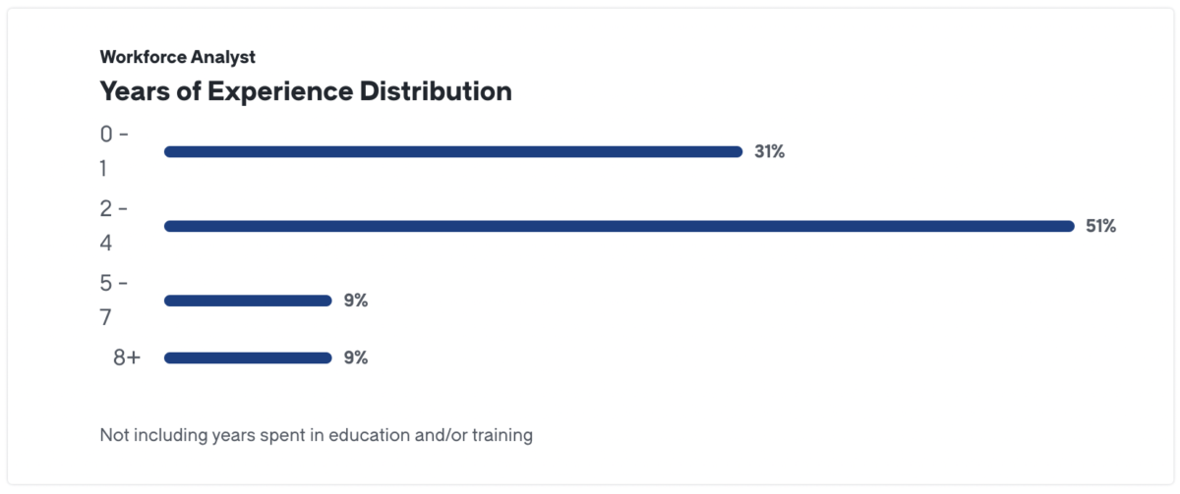Click the 51% value label

coord(1100,226)
